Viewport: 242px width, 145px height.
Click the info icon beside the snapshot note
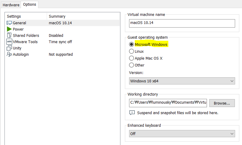click(132, 113)
